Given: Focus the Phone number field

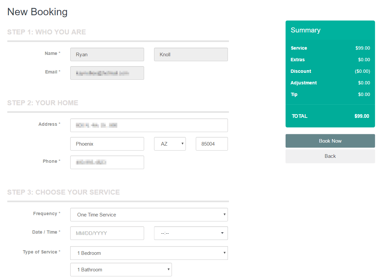Looking at the screenshot, I should tap(107, 163).
